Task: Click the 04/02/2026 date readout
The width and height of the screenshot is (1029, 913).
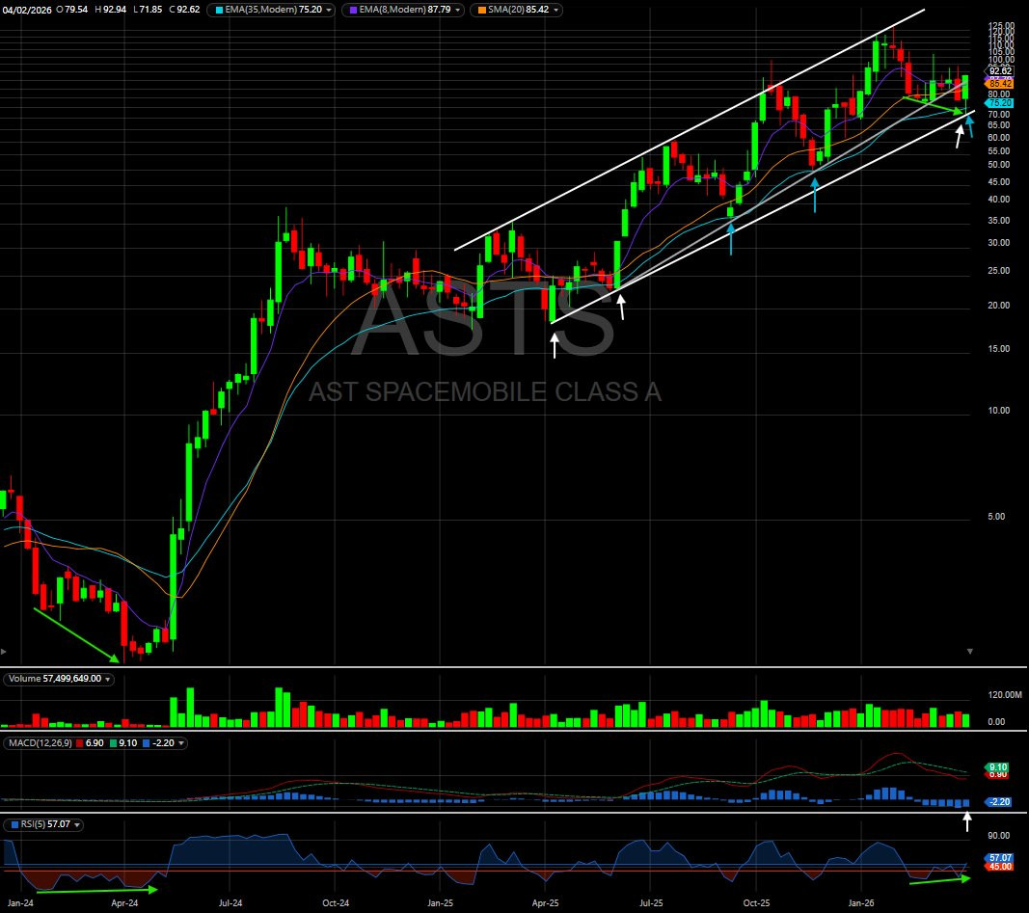Action: click(x=27, y=10)
